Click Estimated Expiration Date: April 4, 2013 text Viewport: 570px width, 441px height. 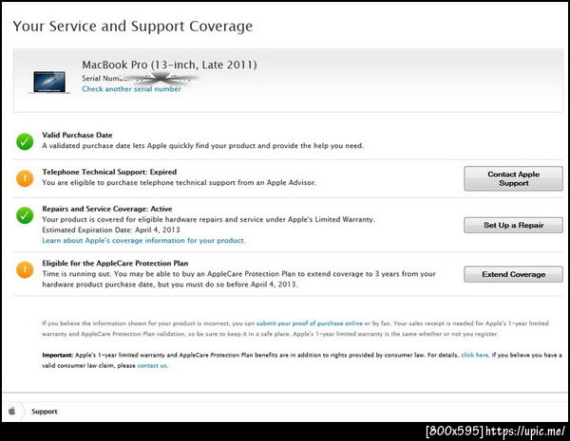(111, 230)
